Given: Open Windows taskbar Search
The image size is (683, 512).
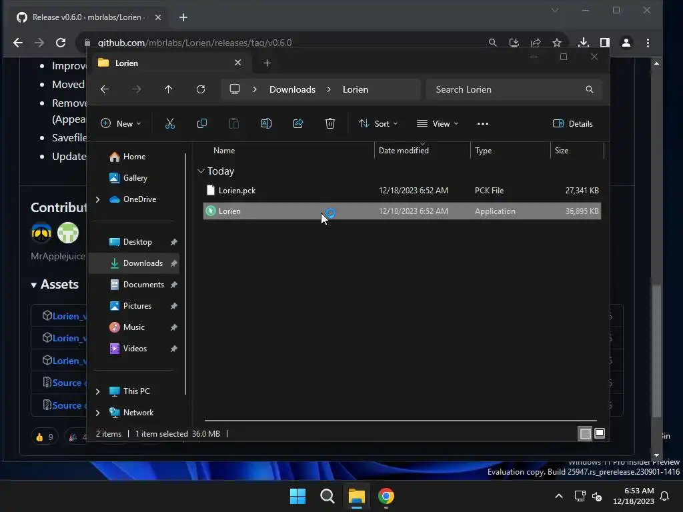Looking at the screenshot, I should pyautogui.click(x=327, y=496).
